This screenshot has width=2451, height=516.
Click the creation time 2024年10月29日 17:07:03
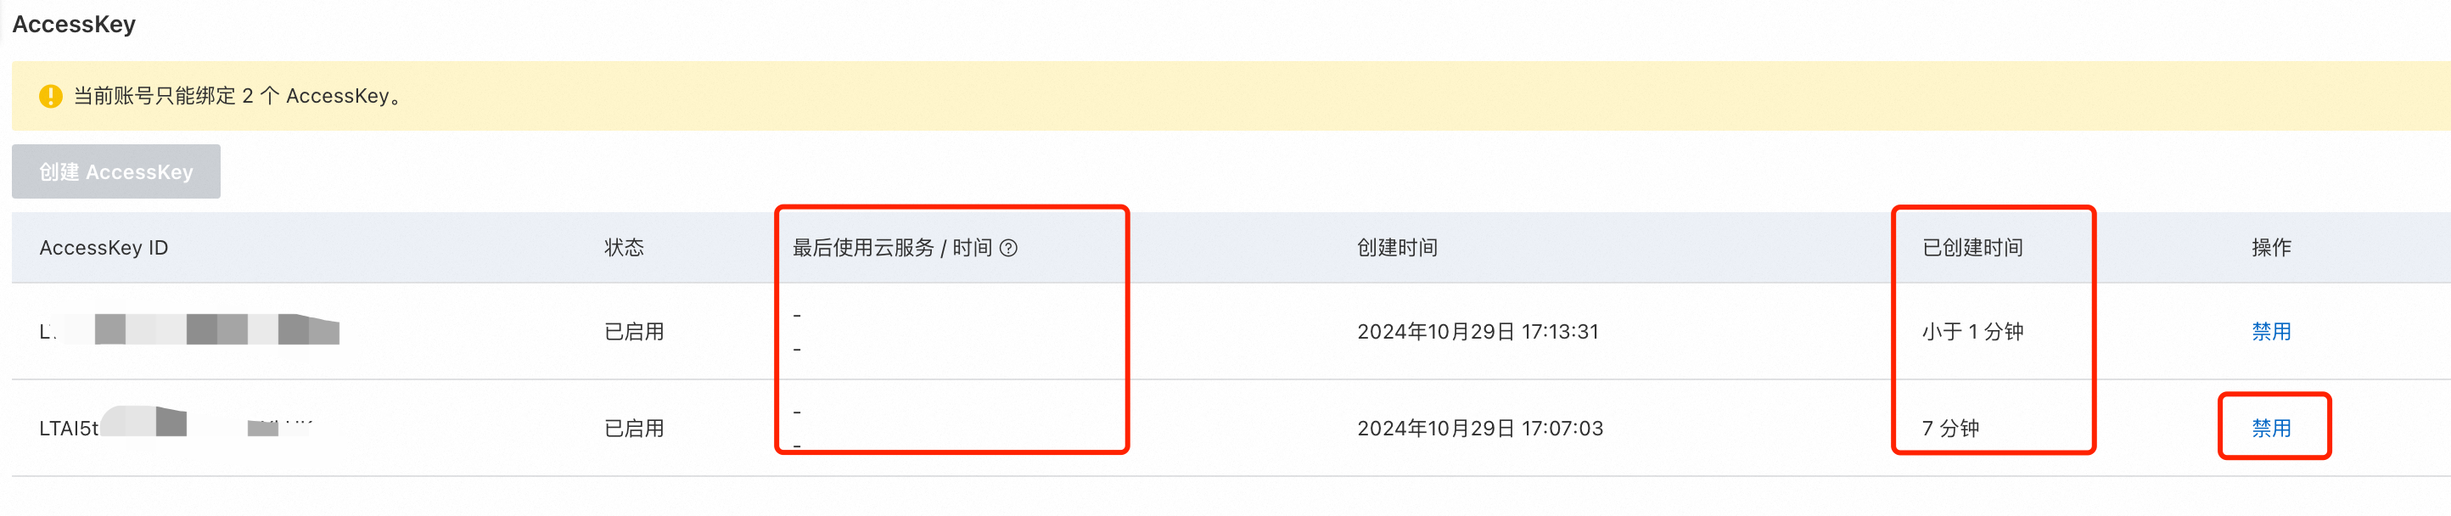coord(1479,429)
